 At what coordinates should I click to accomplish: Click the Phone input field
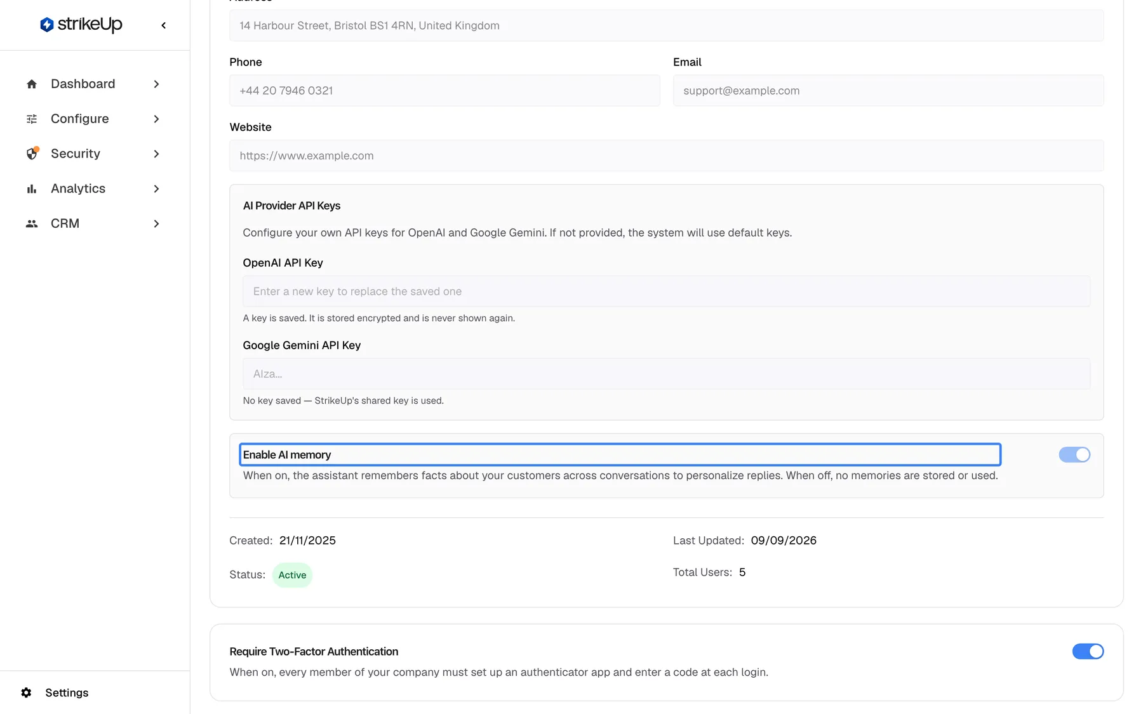click(x=444, y=90)
